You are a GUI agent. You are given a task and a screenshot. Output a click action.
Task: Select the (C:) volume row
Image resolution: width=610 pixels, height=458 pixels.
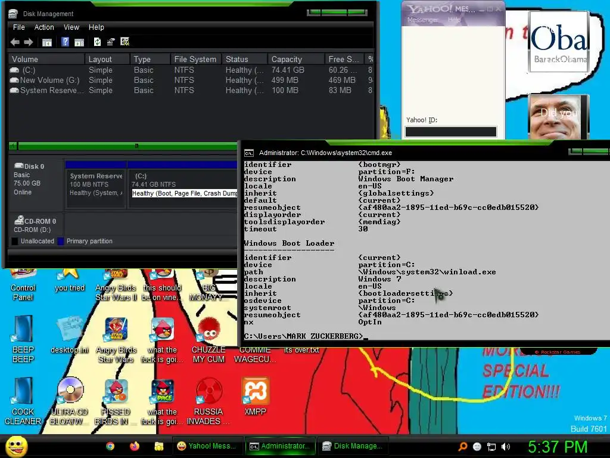tap(191, 70)
